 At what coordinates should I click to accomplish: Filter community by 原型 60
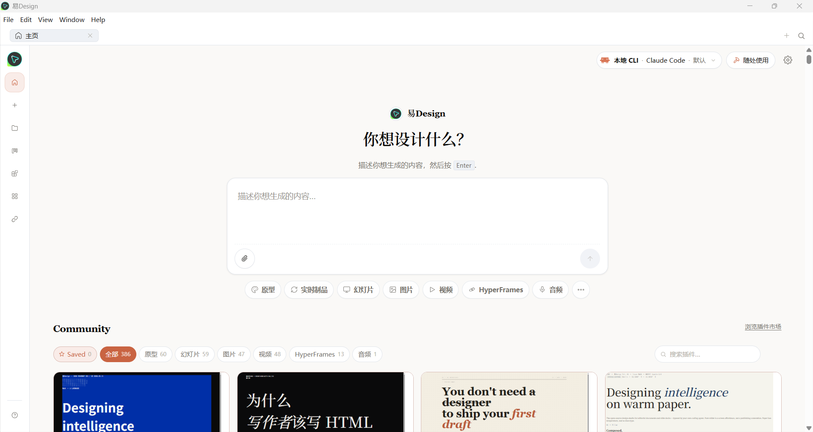click(x=155, y=354)
